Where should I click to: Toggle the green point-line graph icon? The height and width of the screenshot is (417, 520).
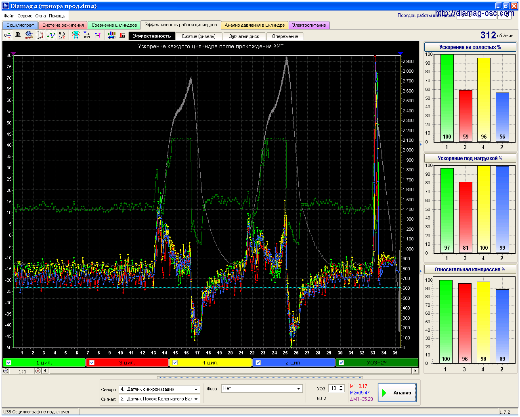point(51,35)
